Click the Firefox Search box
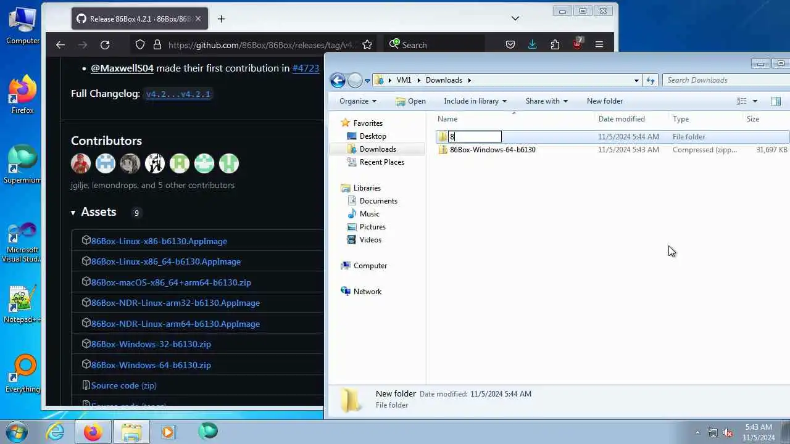This screenshot has height=444, width=790. tap(435, 44)
